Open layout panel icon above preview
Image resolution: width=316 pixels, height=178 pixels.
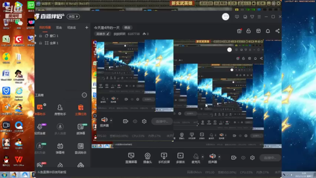(258, 31)
